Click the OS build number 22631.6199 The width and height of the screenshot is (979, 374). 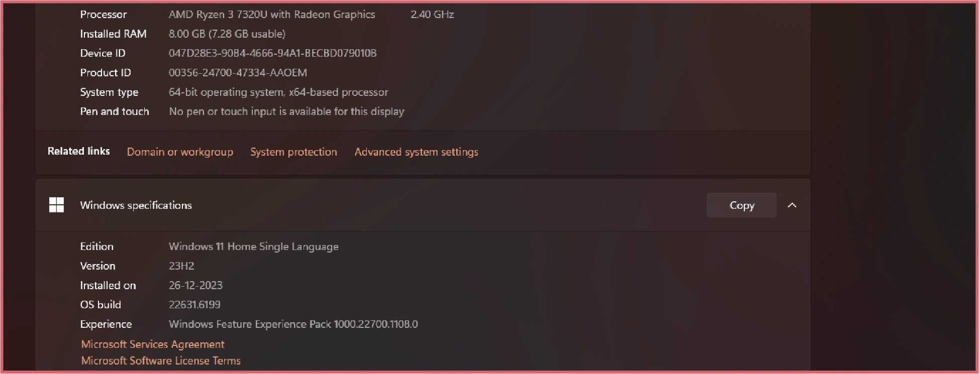(x=194, y=305)
